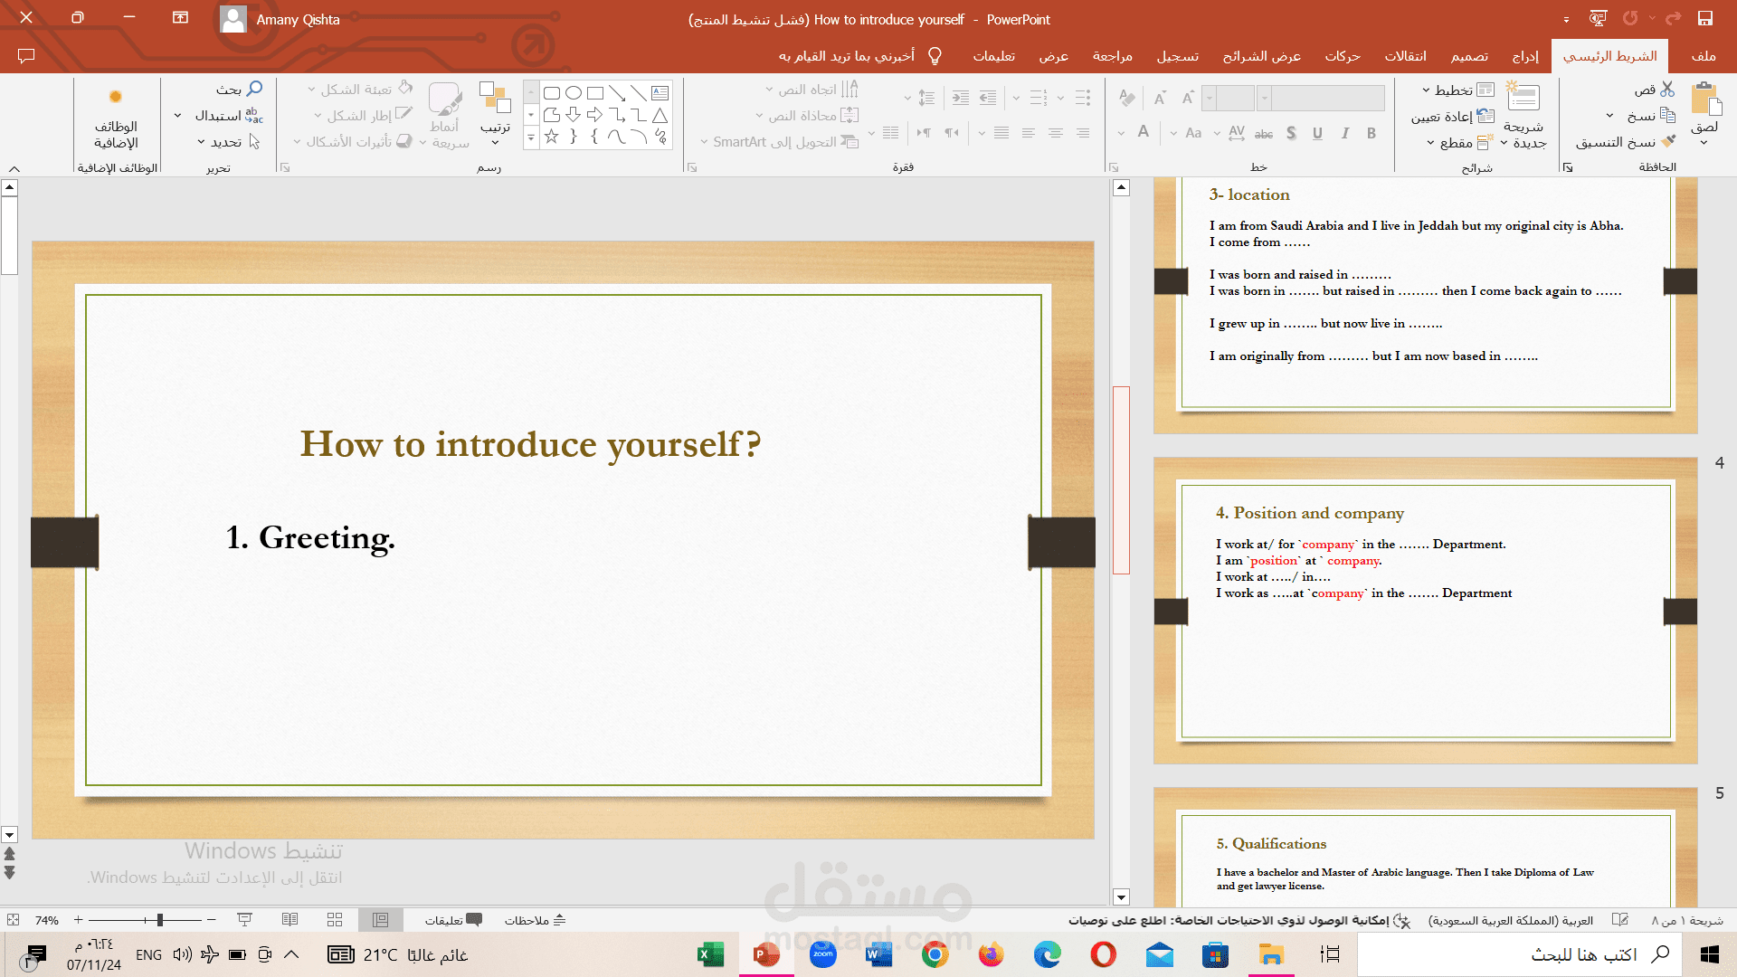Image resolution: width=1737 pixels, height=977 pixels.
Task: Click the Find (بحث) magnifier icon
Action: point(255,89)
